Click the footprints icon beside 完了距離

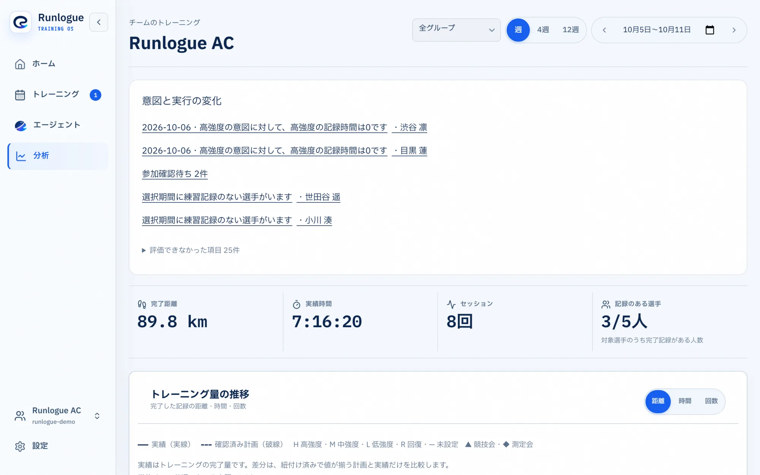pyautogui.click(x=142, y=304)
